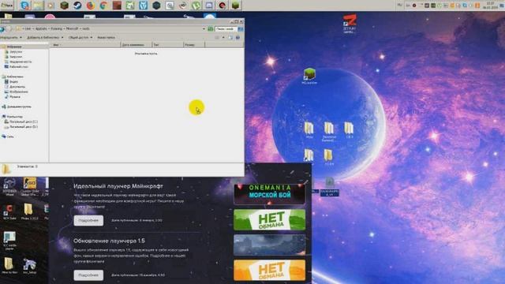Select the red Z desktop shortcut
The height and width of the screenshot is (284, 505).
[x=350, y=23]
